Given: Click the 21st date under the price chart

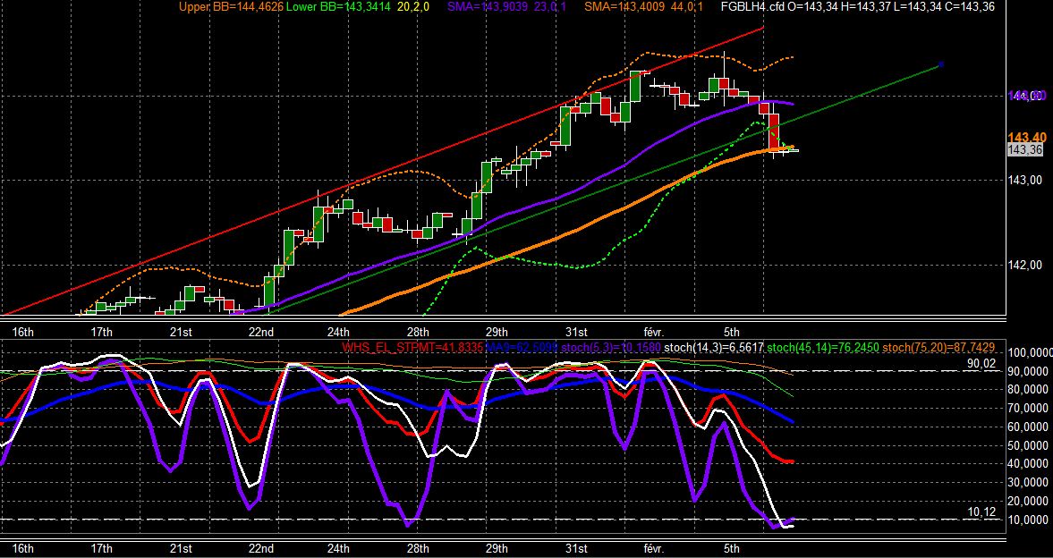Looking at the screenshot, I should 181,332.
